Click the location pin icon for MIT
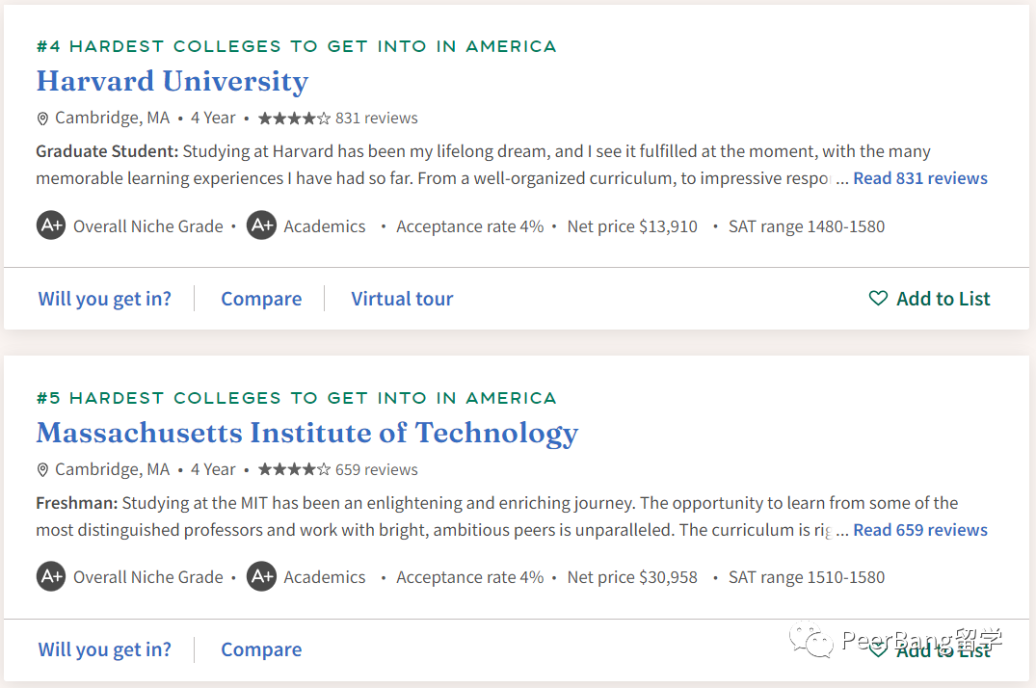This screenshot has height=688, width=1036. pos(42,470)
